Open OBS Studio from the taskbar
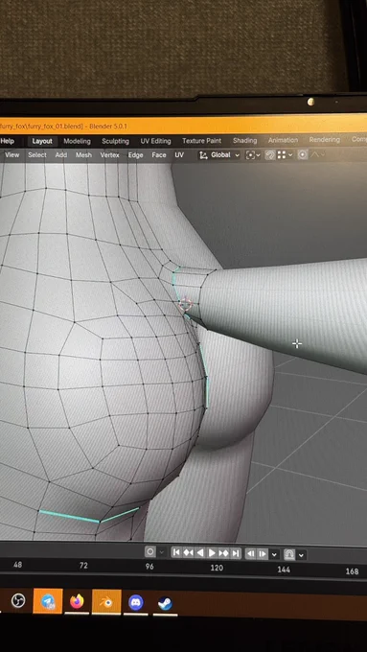 point(18,600)
